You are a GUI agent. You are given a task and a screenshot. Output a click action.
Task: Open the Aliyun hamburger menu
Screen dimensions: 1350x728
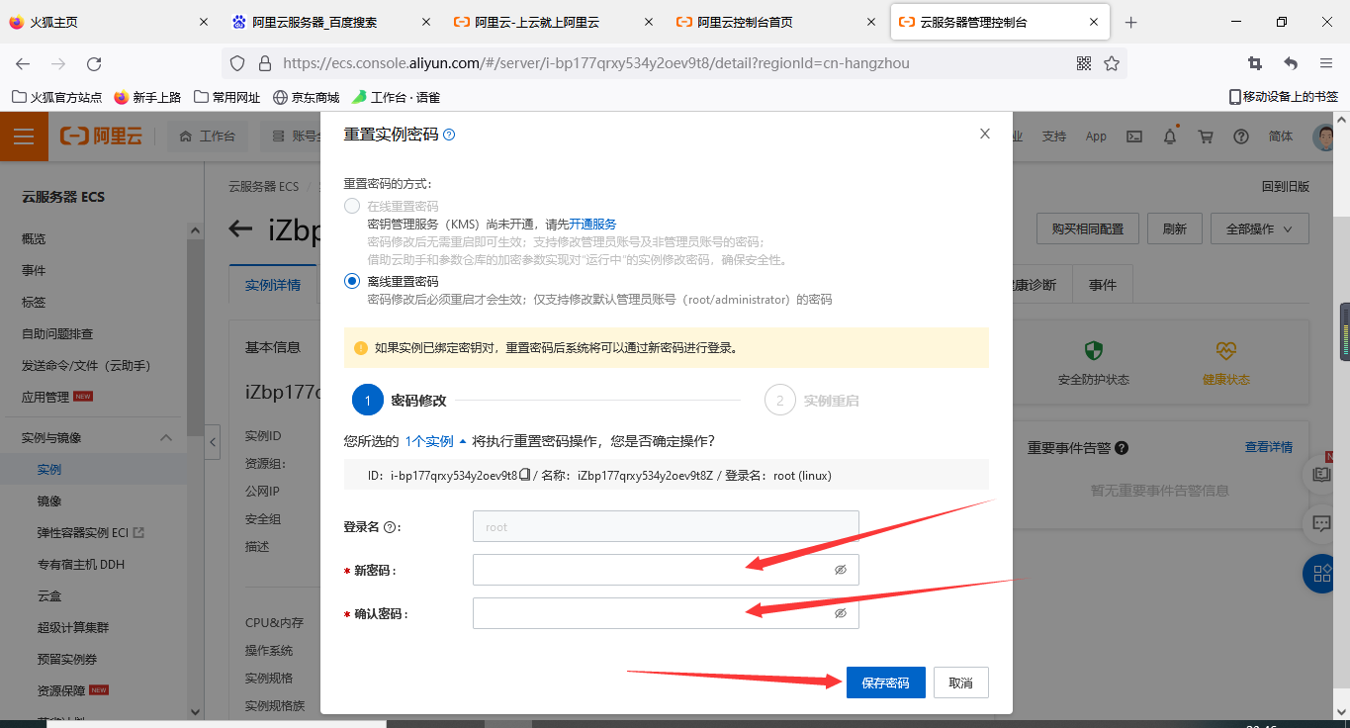coord(24,136)
